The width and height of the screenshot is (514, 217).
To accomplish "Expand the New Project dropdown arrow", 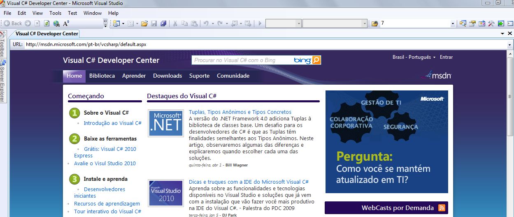I will [123, 23].
